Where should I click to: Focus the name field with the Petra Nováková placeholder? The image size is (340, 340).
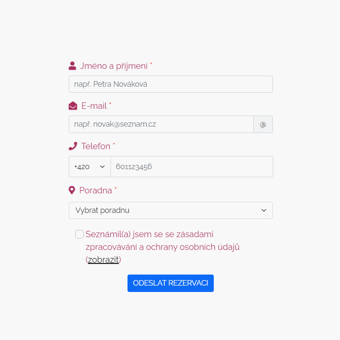(x=170, y=84)
